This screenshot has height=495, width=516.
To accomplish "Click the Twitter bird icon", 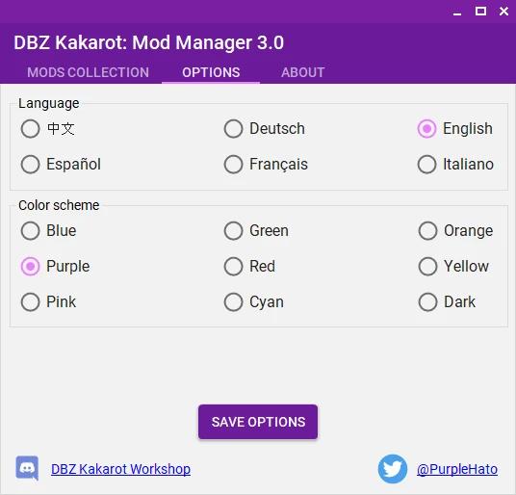I will (x=393, y=469).
